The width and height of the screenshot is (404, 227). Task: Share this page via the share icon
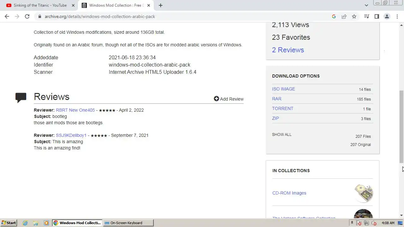pos(344,16)
